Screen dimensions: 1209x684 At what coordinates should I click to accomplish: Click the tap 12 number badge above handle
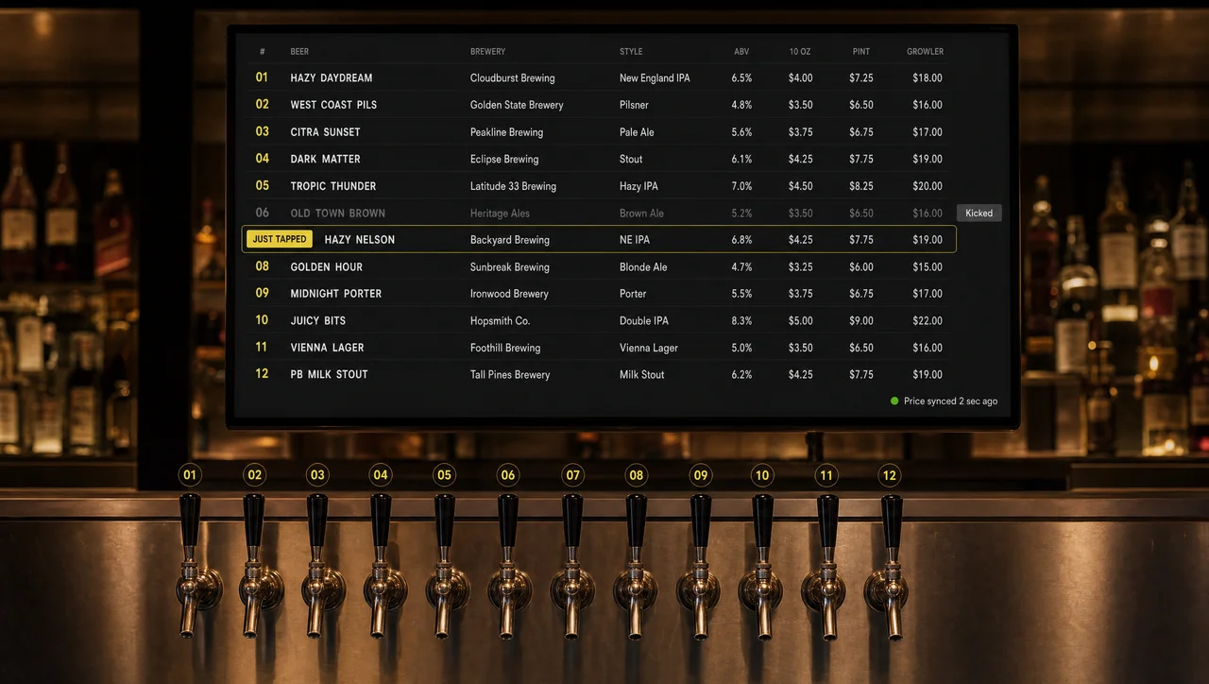click(x=889, y=475)
